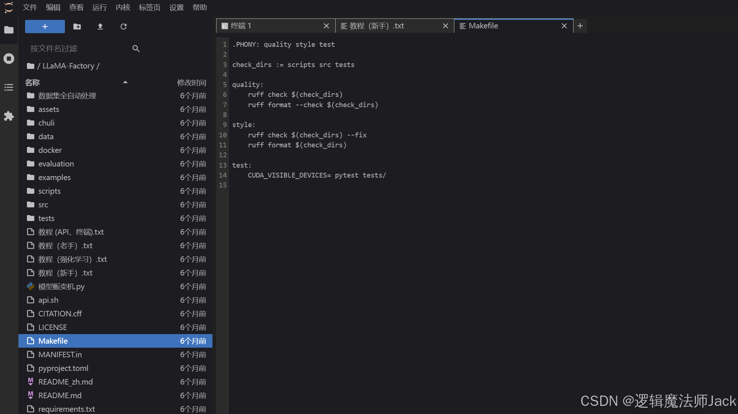Click the plus icon to add a new tab
This screenshot has height=414, width=738.
coord(580,26)
